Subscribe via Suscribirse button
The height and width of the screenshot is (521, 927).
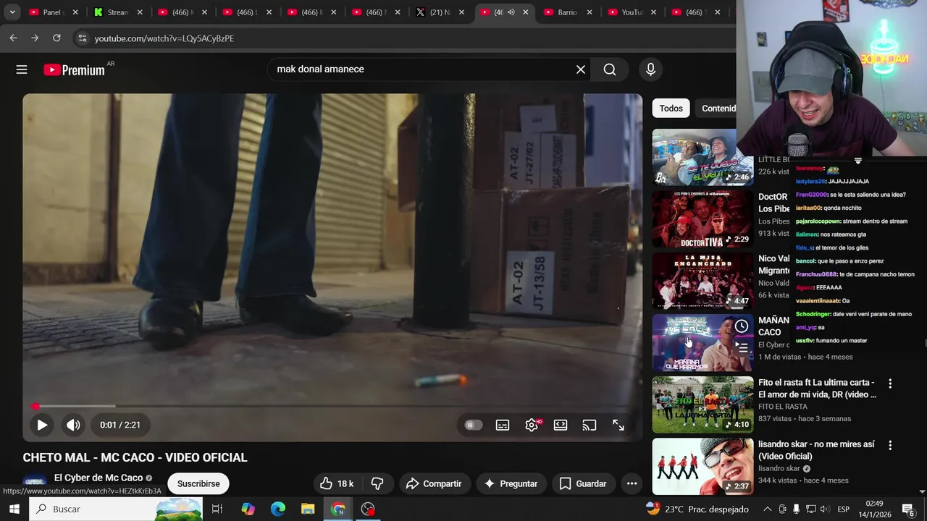[x=198, y=483]
